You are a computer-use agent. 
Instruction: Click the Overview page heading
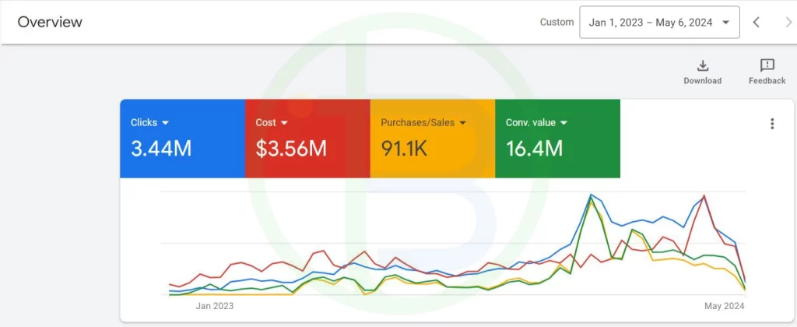click(x=50, y=22)
